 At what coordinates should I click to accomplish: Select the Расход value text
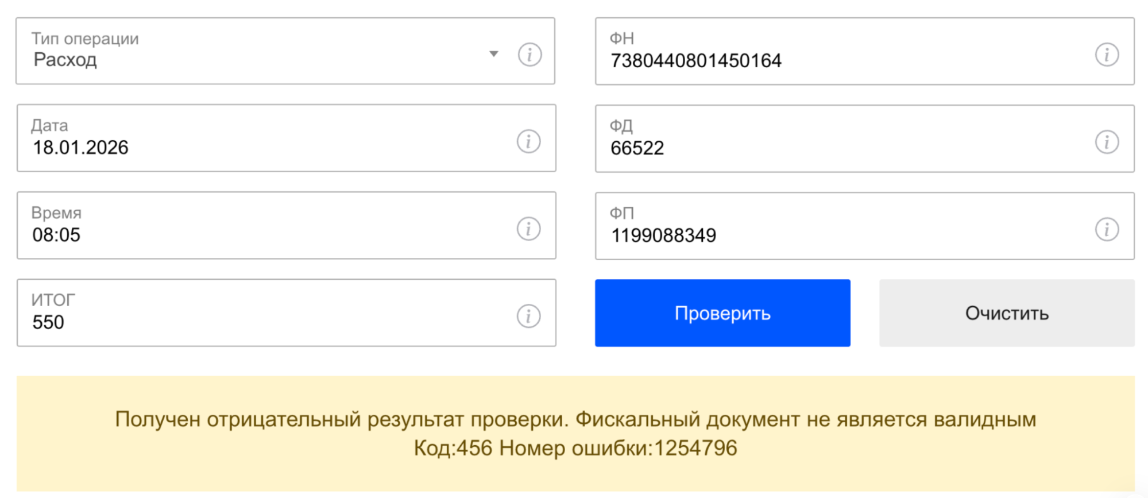click(65, 60)
